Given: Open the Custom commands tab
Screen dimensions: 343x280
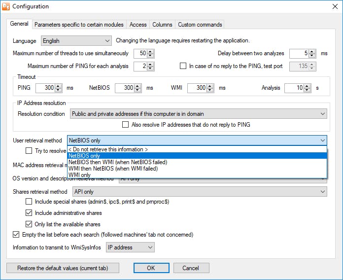Looking at the screenshot, I should 200,25.
